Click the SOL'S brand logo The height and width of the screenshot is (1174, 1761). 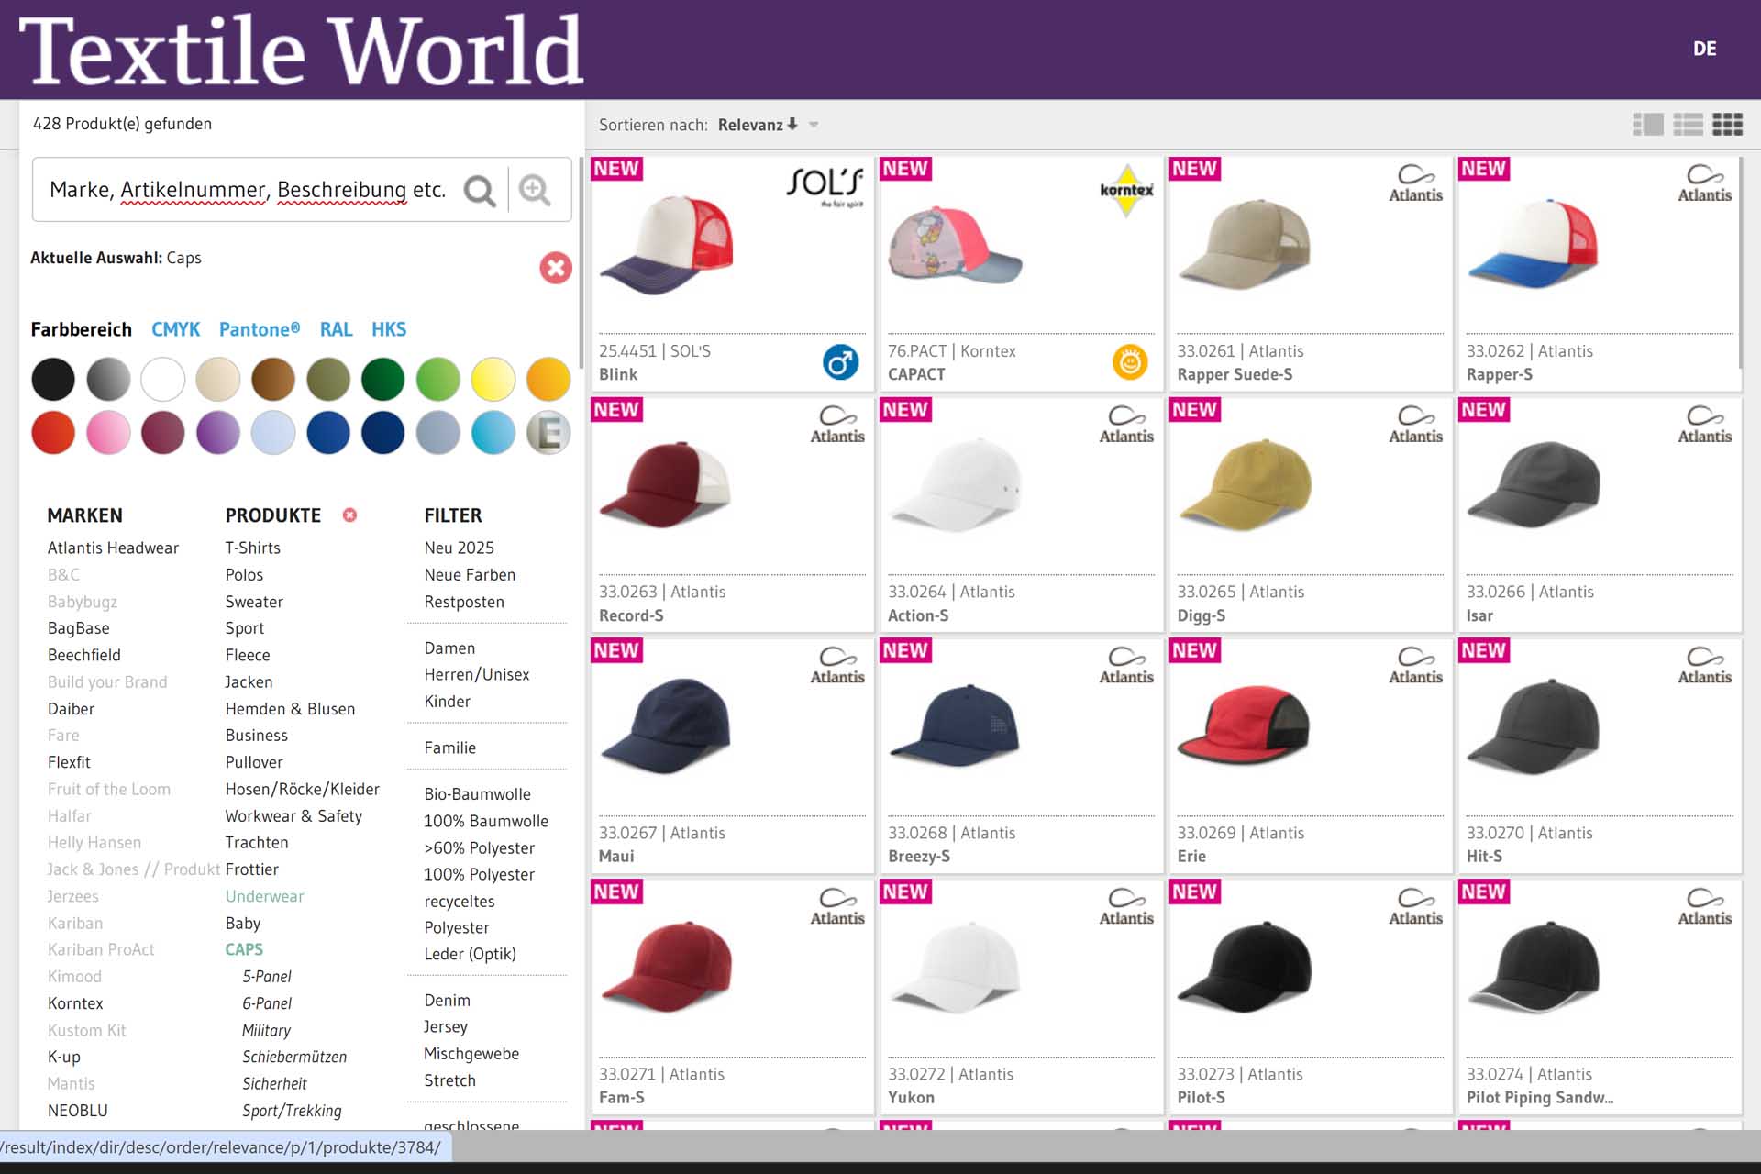(x=825, y=186)
